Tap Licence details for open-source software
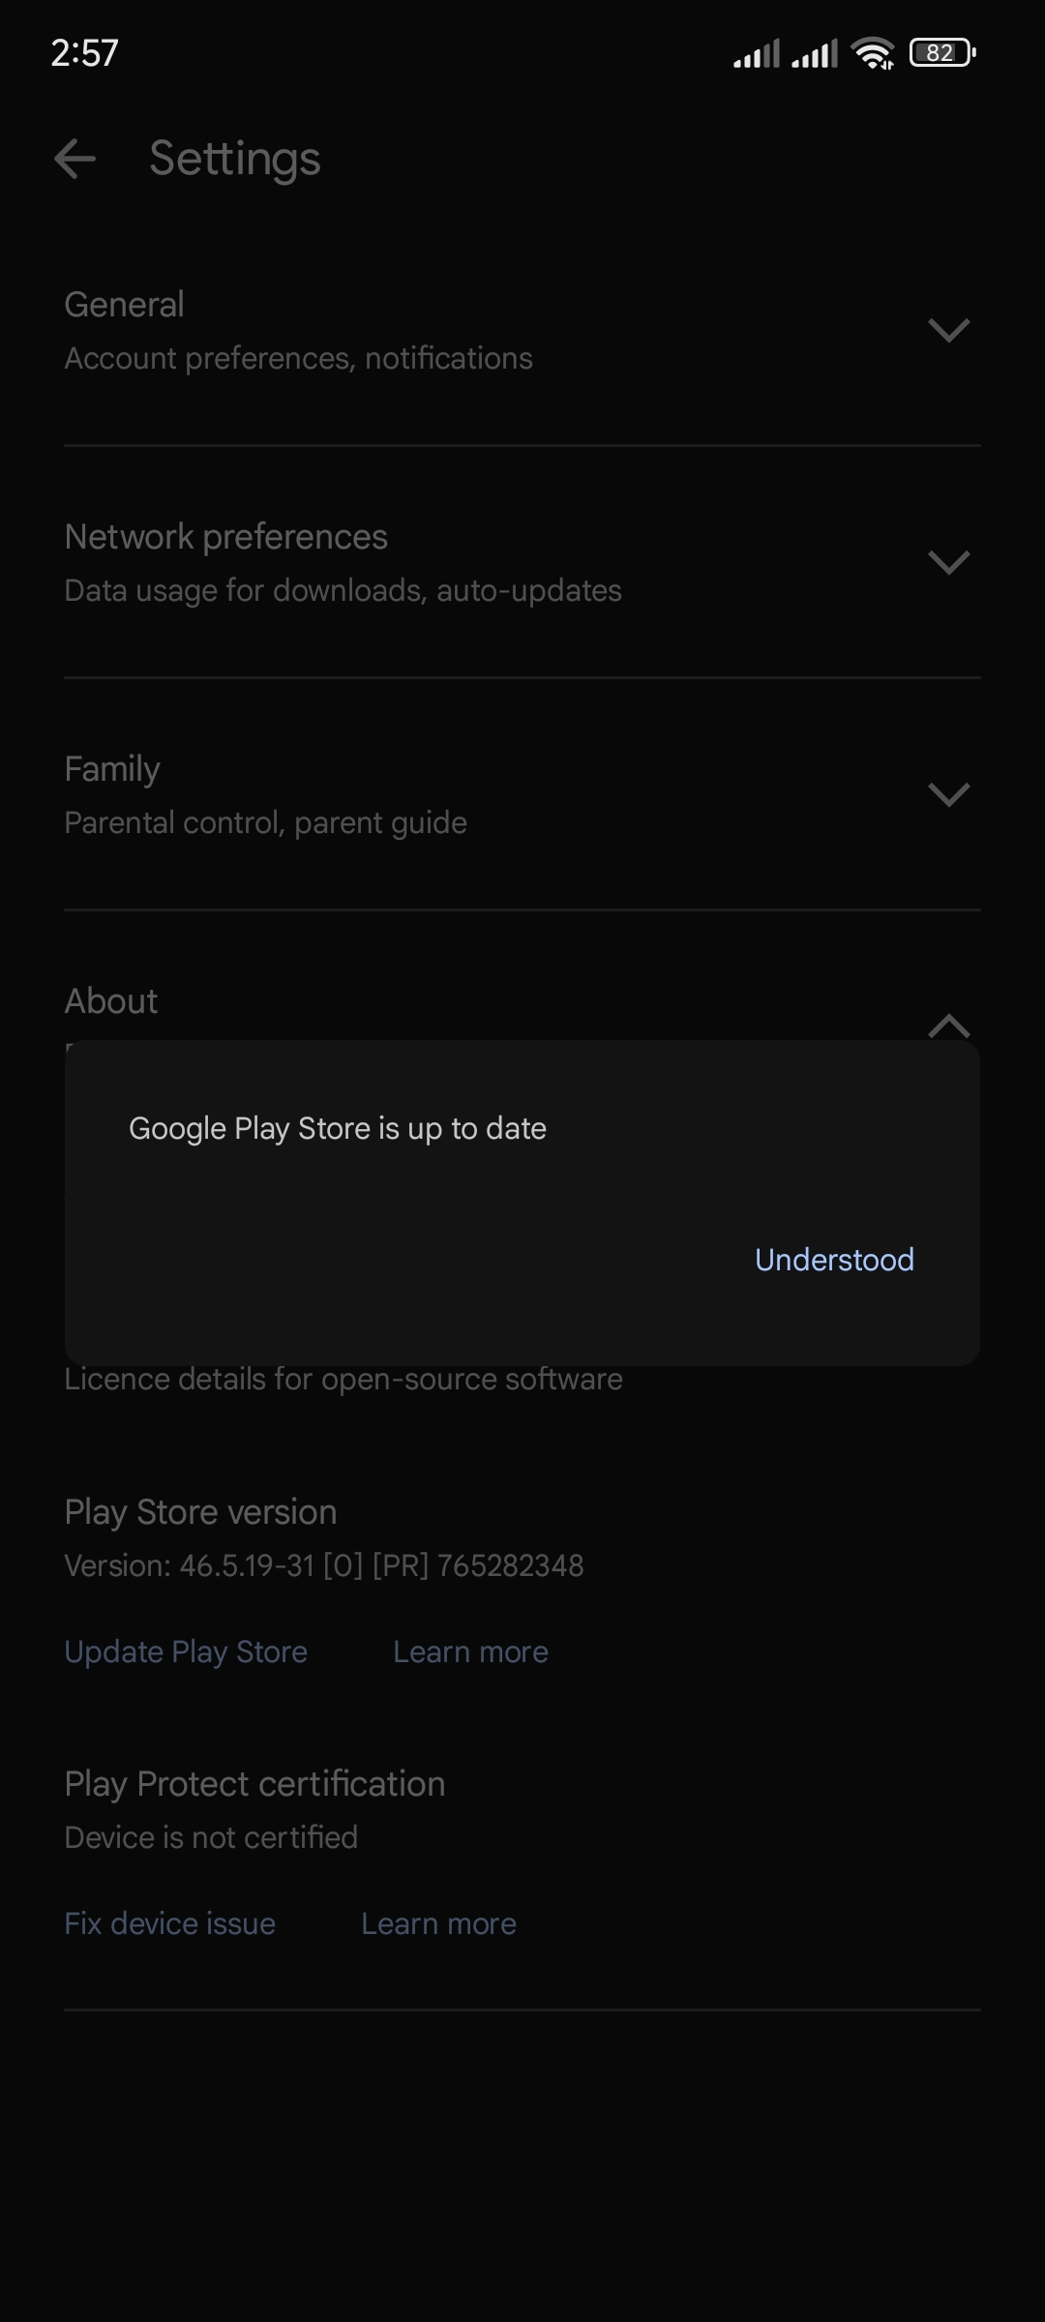The height and width of the screenshot is (2322, 1045). [x=343, y=1379]
